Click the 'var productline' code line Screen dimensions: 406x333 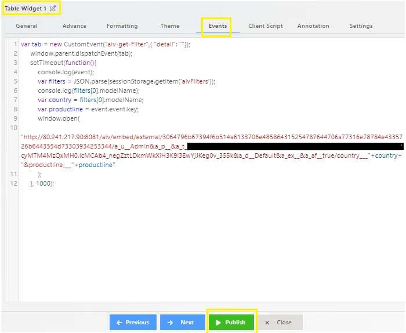pos(88,109)
